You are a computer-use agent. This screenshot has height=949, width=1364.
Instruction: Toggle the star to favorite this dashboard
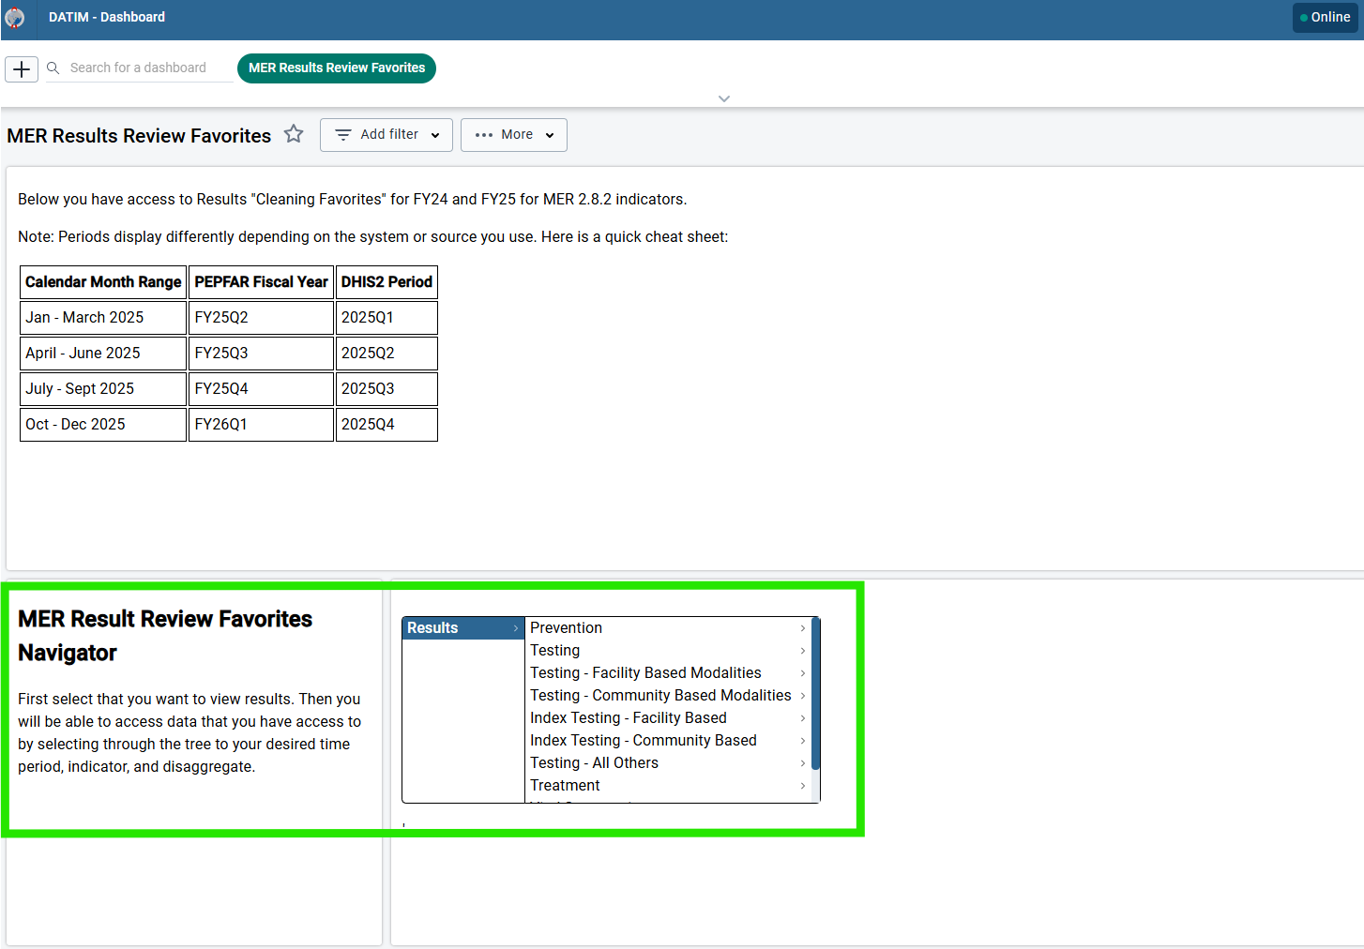click(294, 134)
